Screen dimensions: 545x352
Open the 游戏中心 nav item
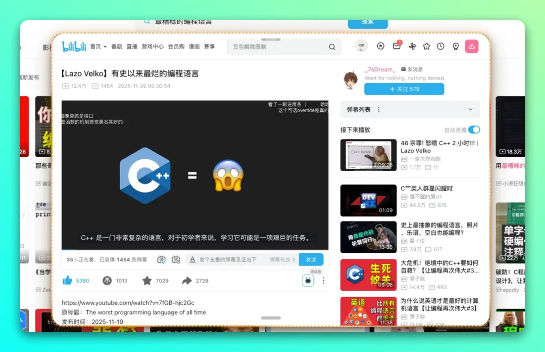(152, 46)
